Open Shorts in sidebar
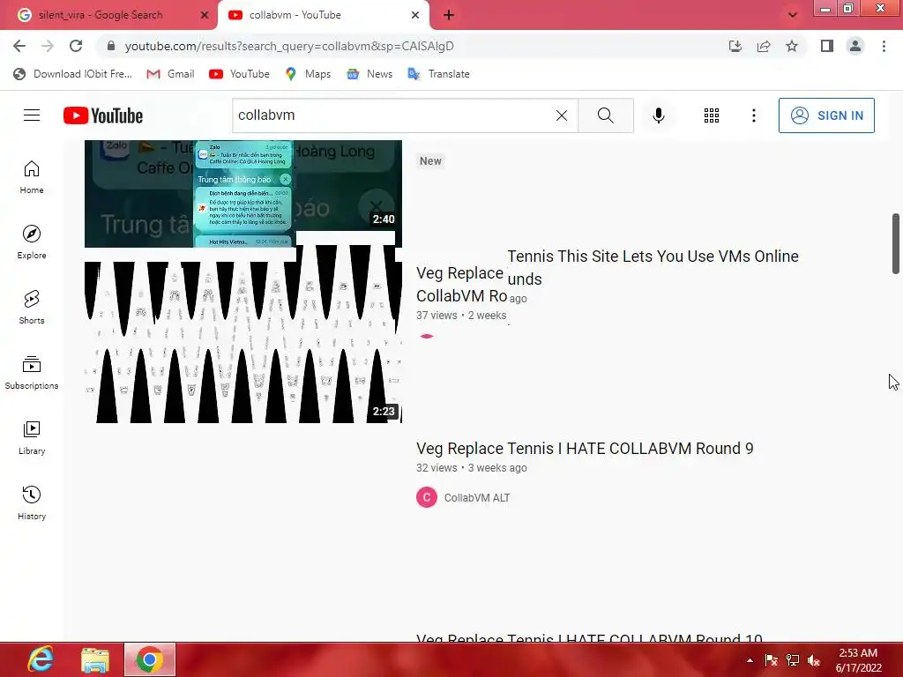Screen dimensions: 903x677 32,308
